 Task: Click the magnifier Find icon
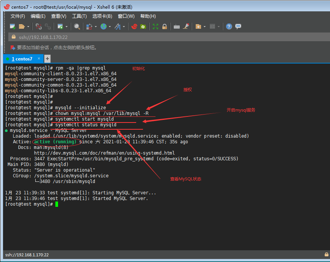[x=77, y=26]
